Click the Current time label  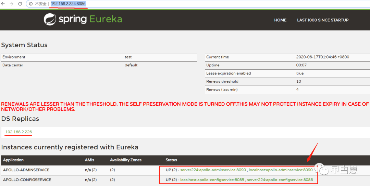pyautogui.click(x=218, y=57)
